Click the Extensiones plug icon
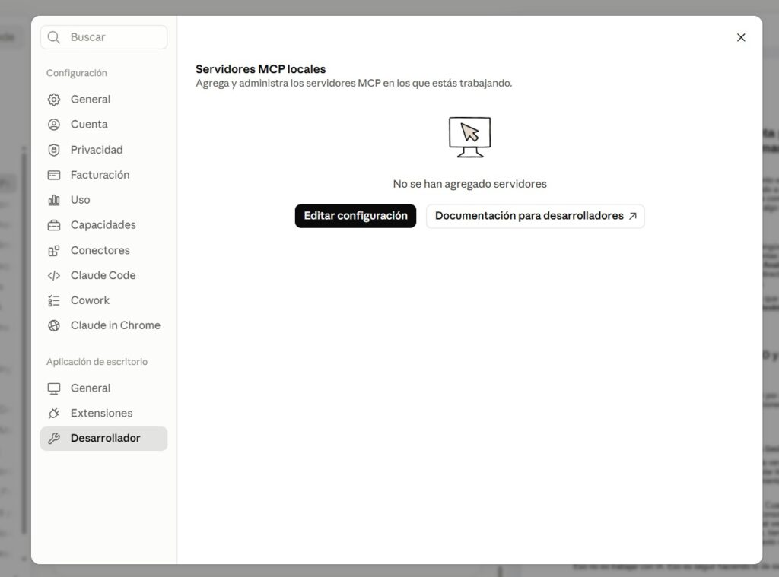 pyautogui.click(x=54, y=413)
